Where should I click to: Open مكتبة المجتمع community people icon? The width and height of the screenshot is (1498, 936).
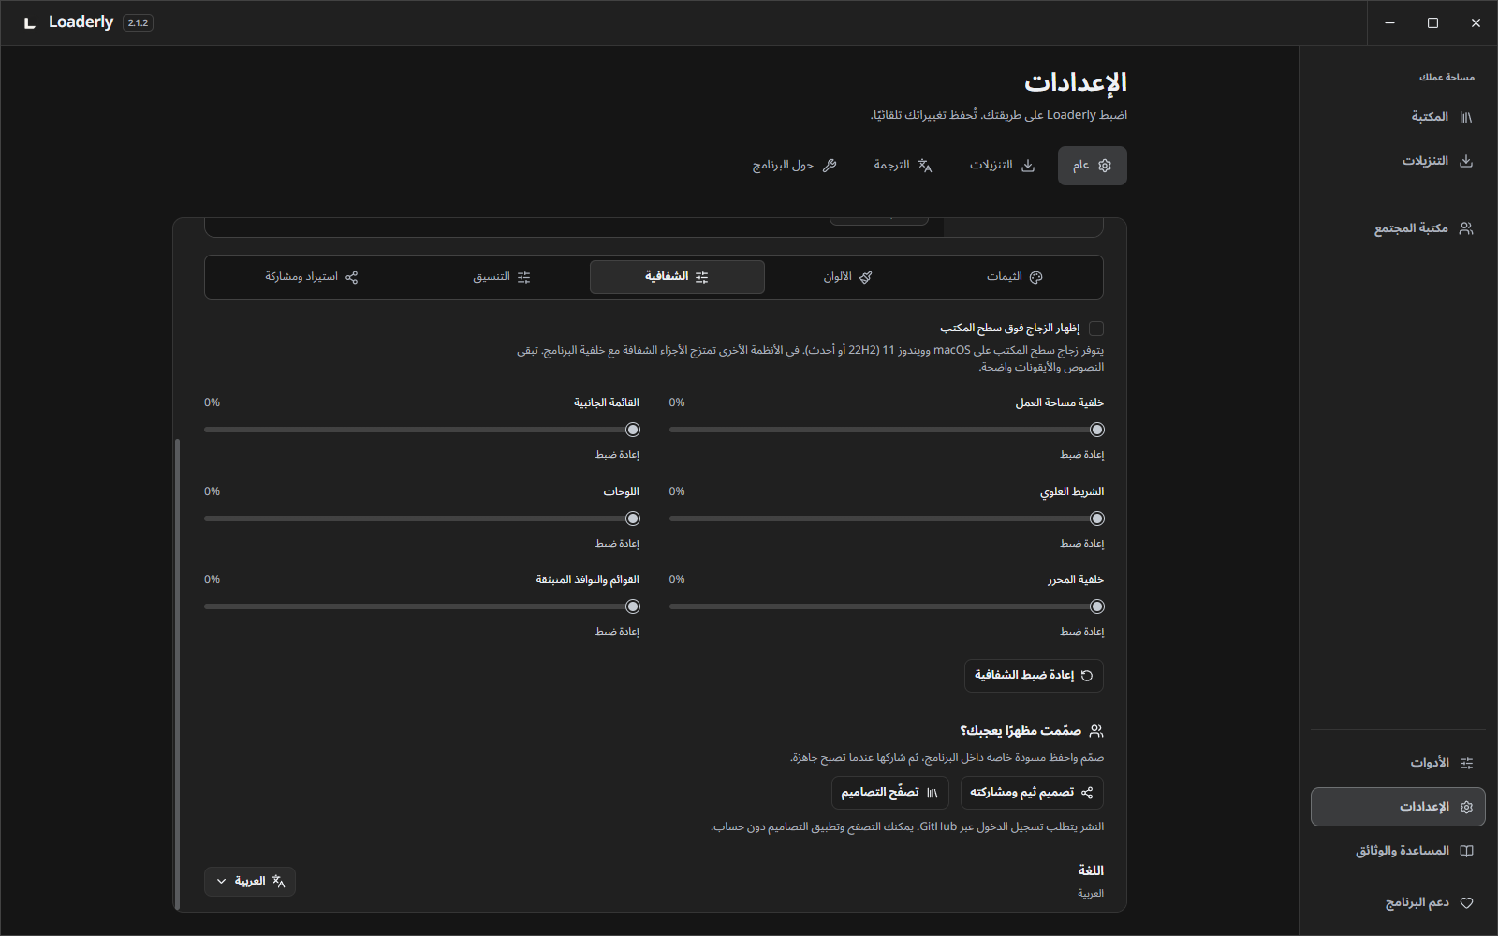(x=1466, y=228)
